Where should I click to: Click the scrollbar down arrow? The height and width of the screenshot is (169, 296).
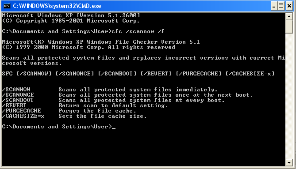point(289,162)
